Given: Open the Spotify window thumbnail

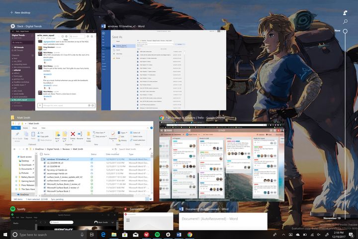Looking at the screenshot, I should coord(64,222).
